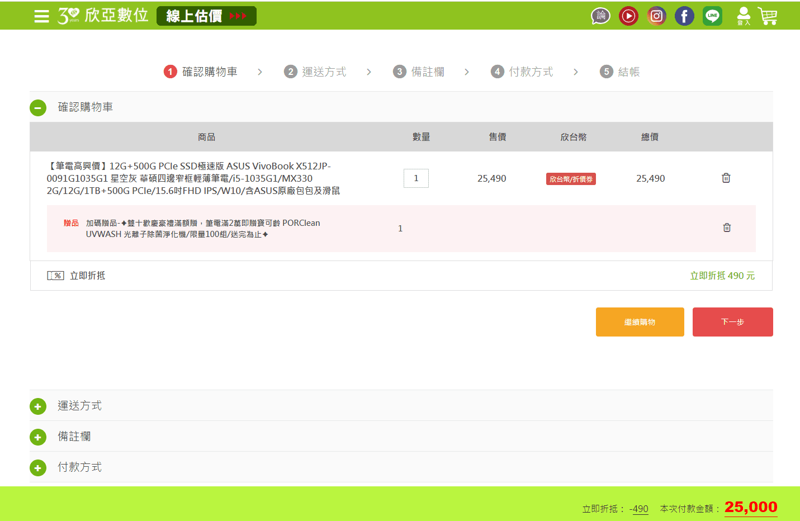Go to step 4 付款方式
Viewport: 800px width, 521px height.
click(522, 72)
